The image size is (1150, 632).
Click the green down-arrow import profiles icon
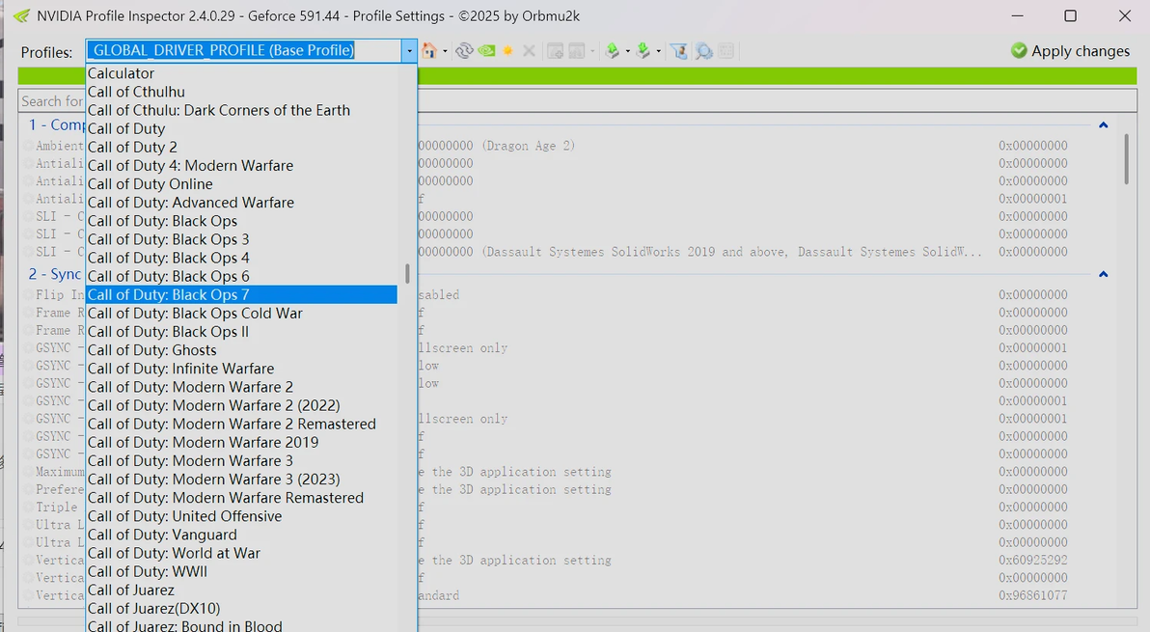tap(643, 50)
